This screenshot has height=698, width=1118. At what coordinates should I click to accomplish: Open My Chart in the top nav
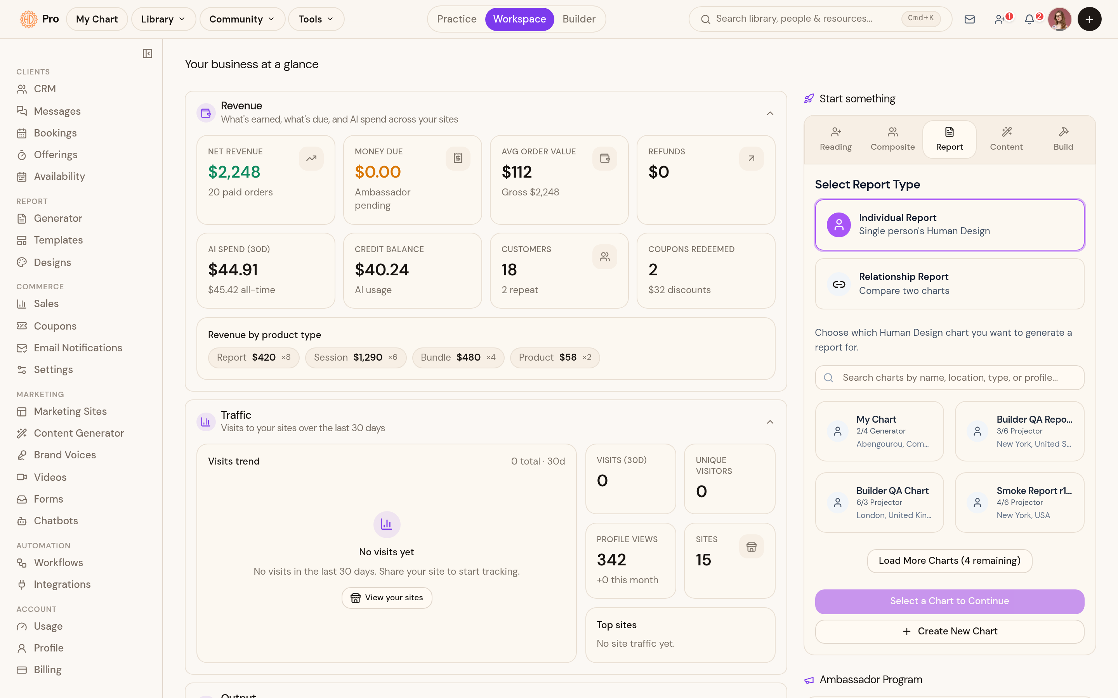(x=97, y=19)
